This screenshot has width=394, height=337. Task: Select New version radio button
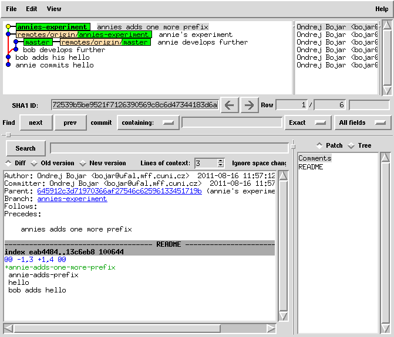point(83,163)
